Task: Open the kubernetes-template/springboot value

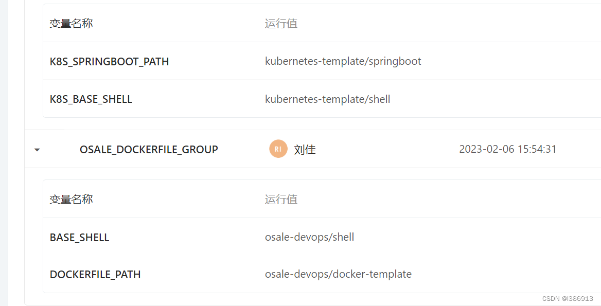Action: pos(343,61)
